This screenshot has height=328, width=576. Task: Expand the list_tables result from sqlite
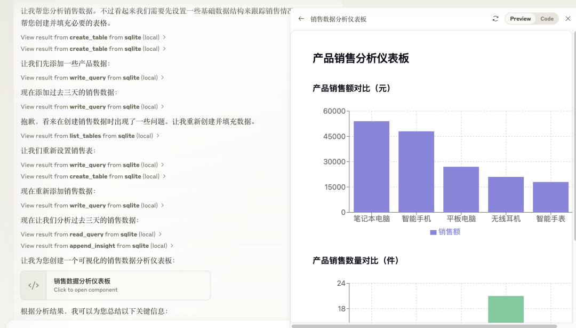tap(88, 135)
